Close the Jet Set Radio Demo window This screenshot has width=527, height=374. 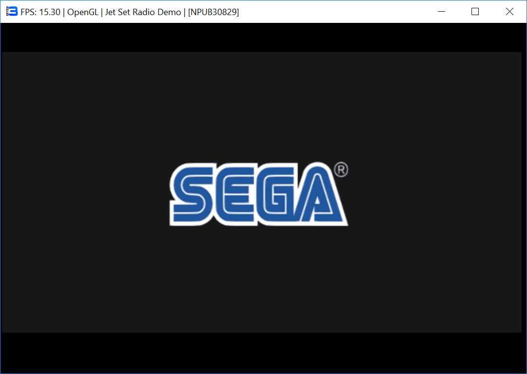click(x=509, y=12)
